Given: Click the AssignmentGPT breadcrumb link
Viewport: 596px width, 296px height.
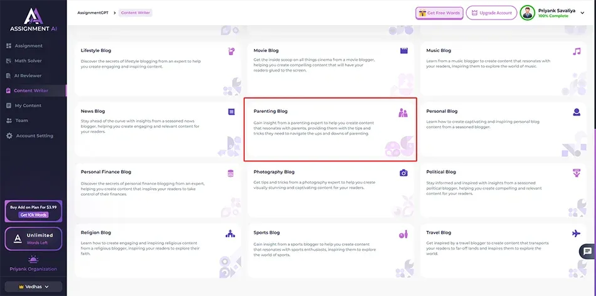Looking at the screenshot, I should [91, 13].
